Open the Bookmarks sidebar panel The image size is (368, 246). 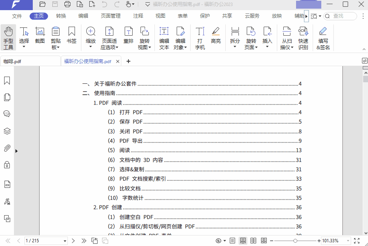point(7,80)
